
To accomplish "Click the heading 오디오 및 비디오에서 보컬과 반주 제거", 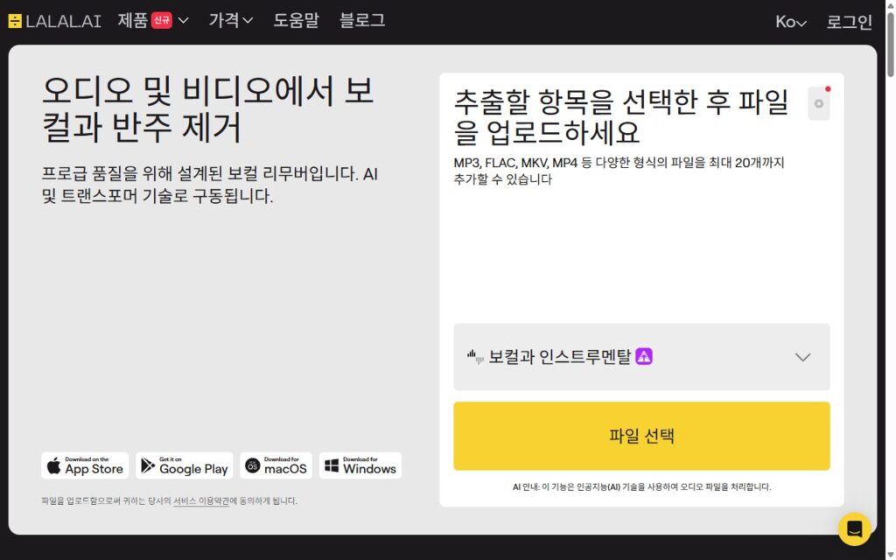I will 208,108.
